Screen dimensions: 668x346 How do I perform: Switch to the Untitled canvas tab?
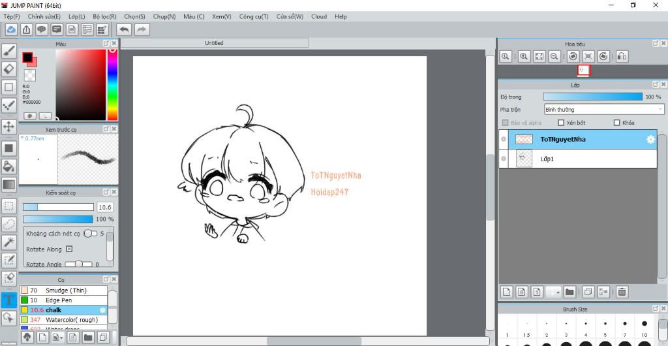[214, 43]
